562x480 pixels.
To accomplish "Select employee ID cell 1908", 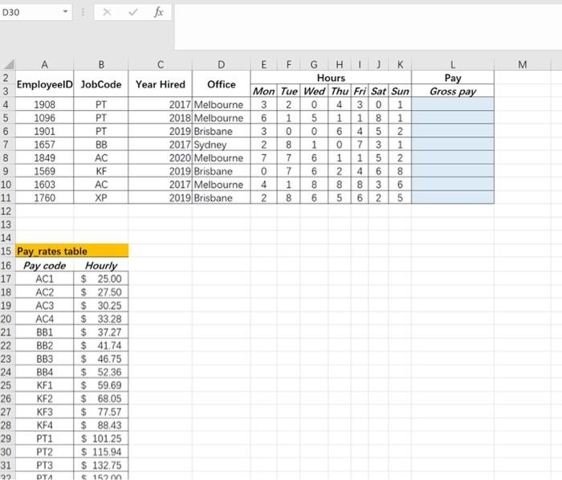I will click(x=44, y=104).
